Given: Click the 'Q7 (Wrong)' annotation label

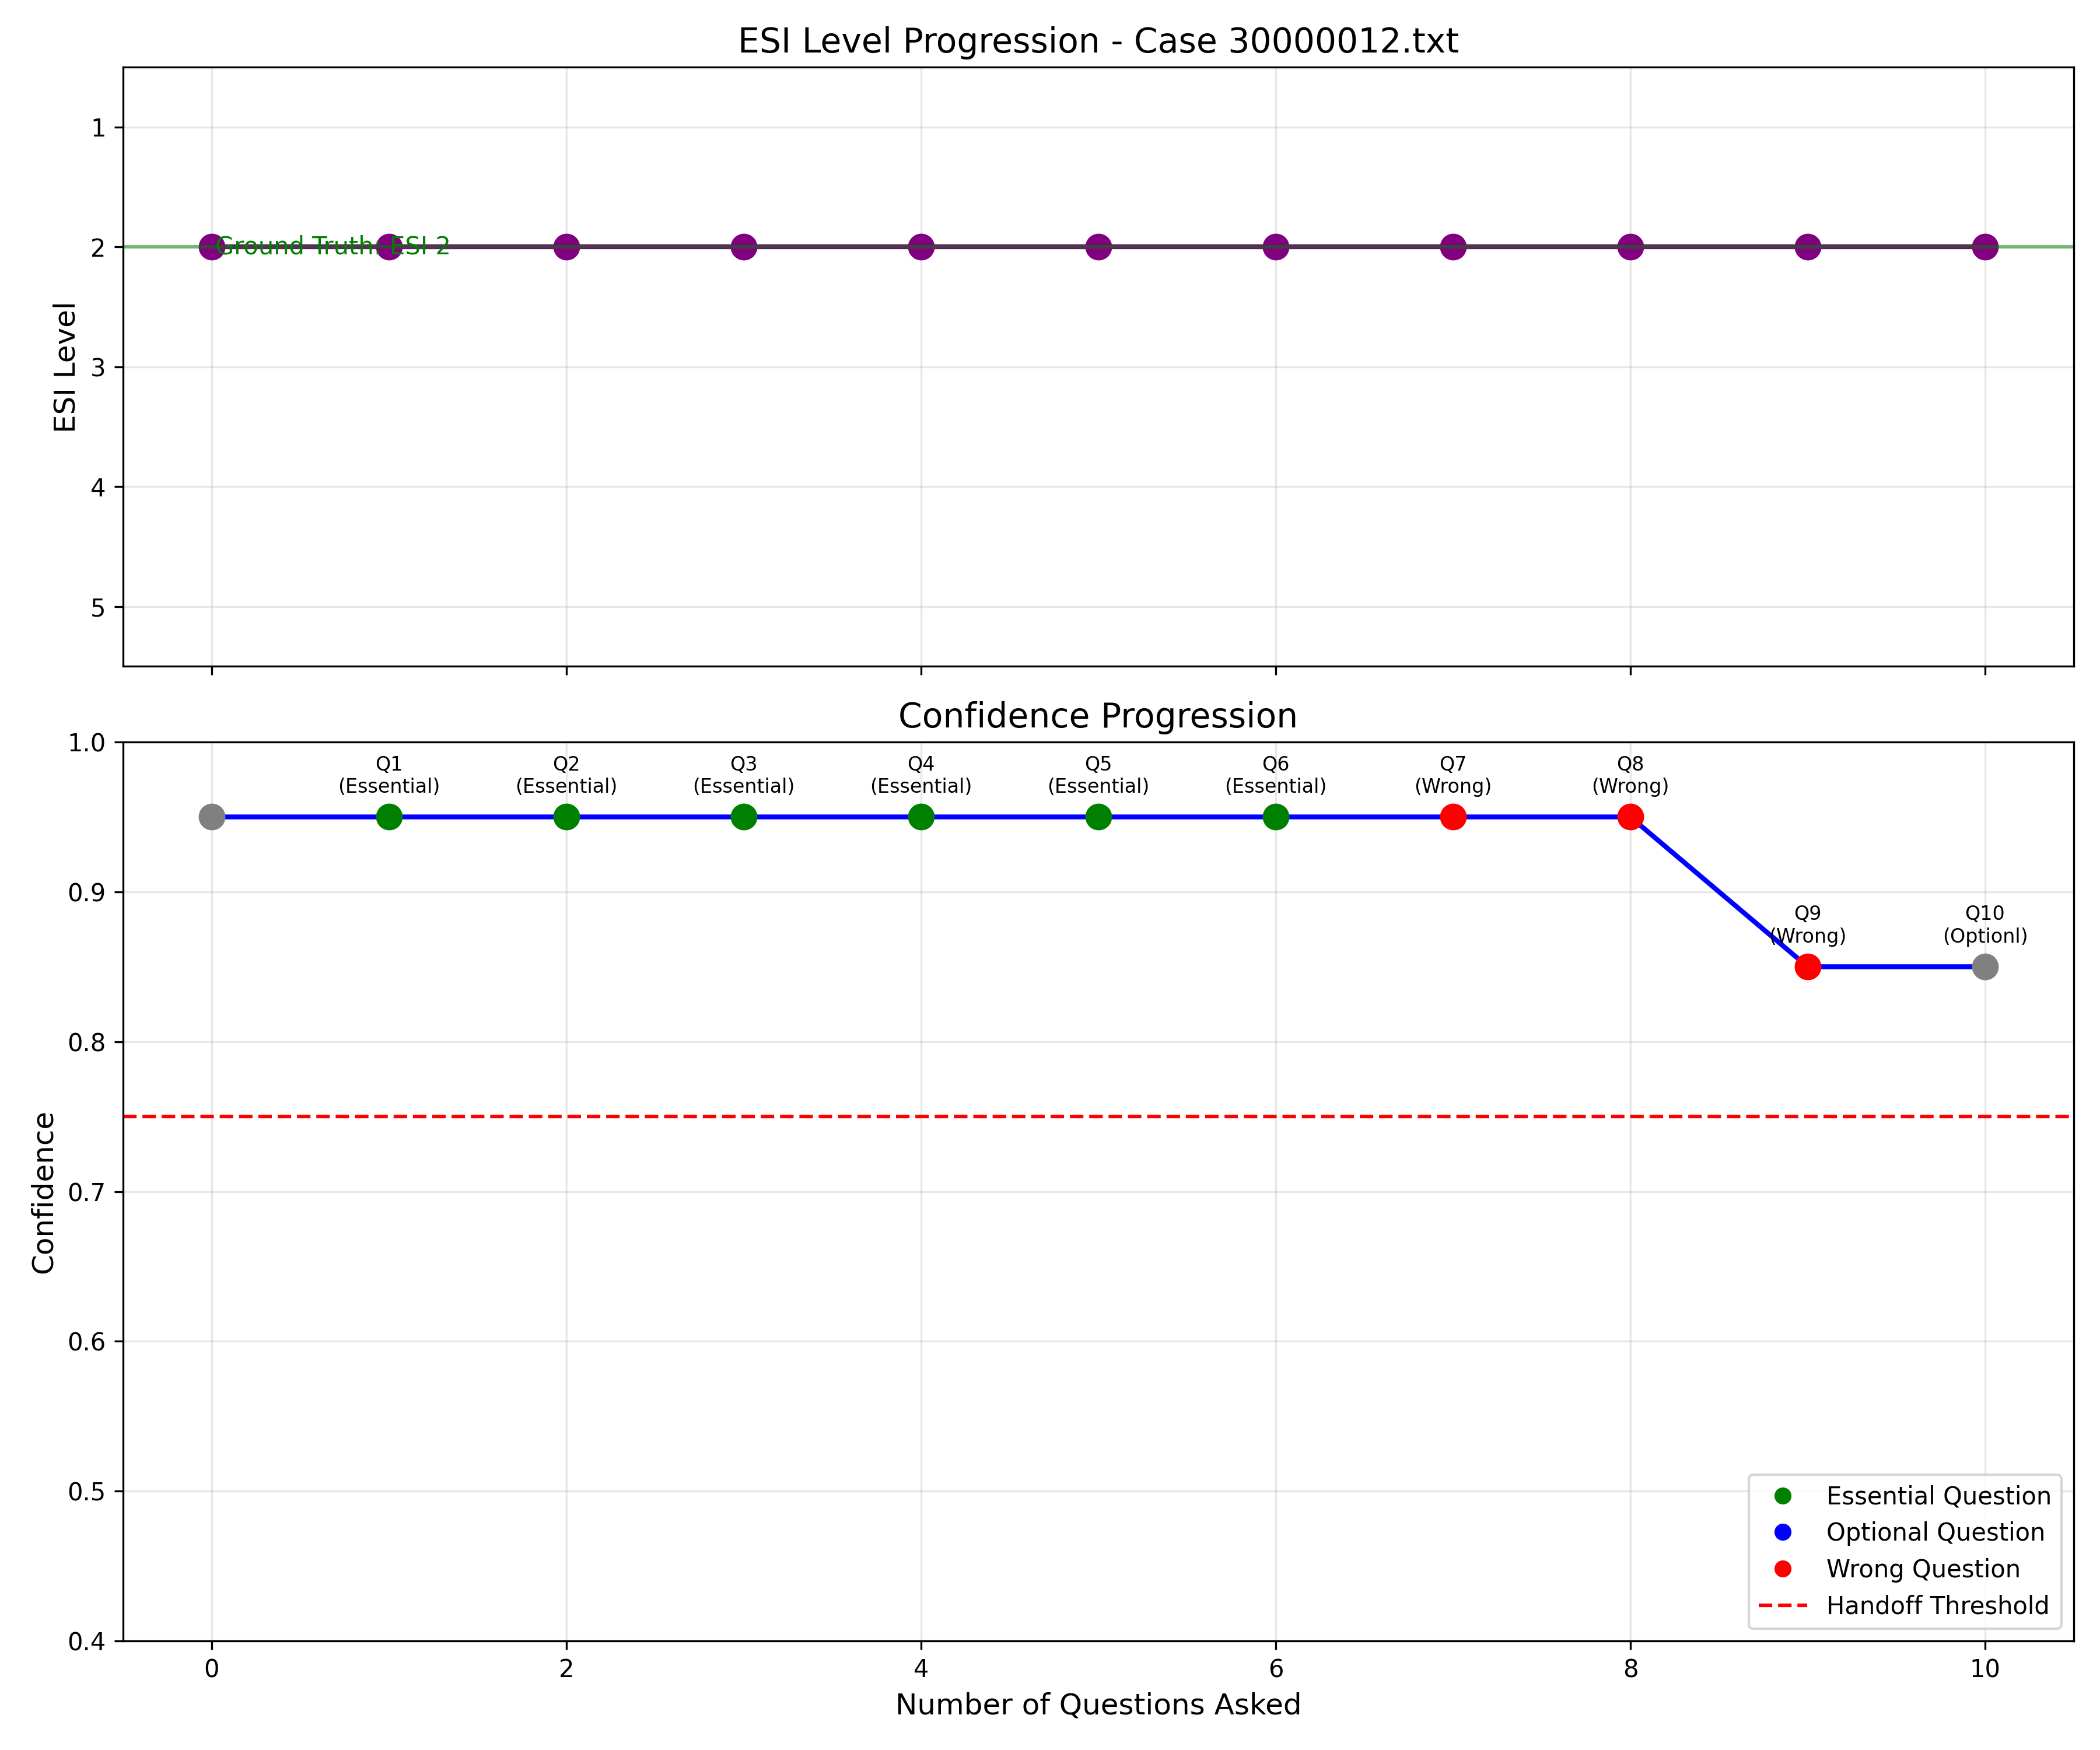Looking at the screenshot, I should coord(1453,775).
